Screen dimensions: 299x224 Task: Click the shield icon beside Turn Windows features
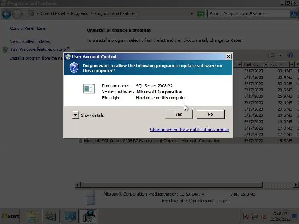tap(5, 50)
